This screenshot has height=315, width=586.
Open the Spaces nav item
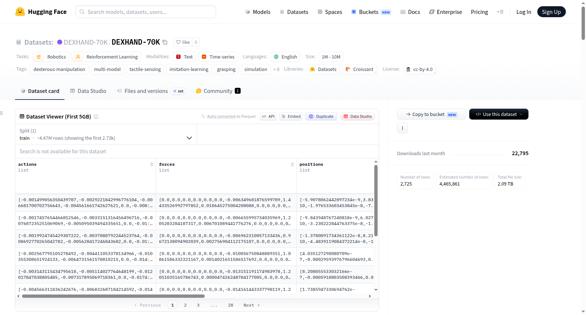(330, 12)
